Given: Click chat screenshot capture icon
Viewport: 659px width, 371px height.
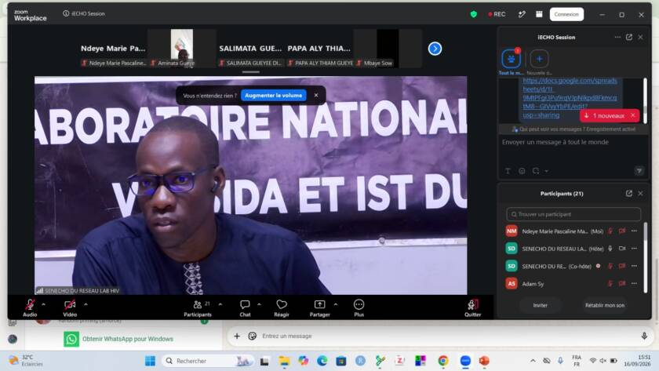Looking at the screenshot, I should [536, 171].
